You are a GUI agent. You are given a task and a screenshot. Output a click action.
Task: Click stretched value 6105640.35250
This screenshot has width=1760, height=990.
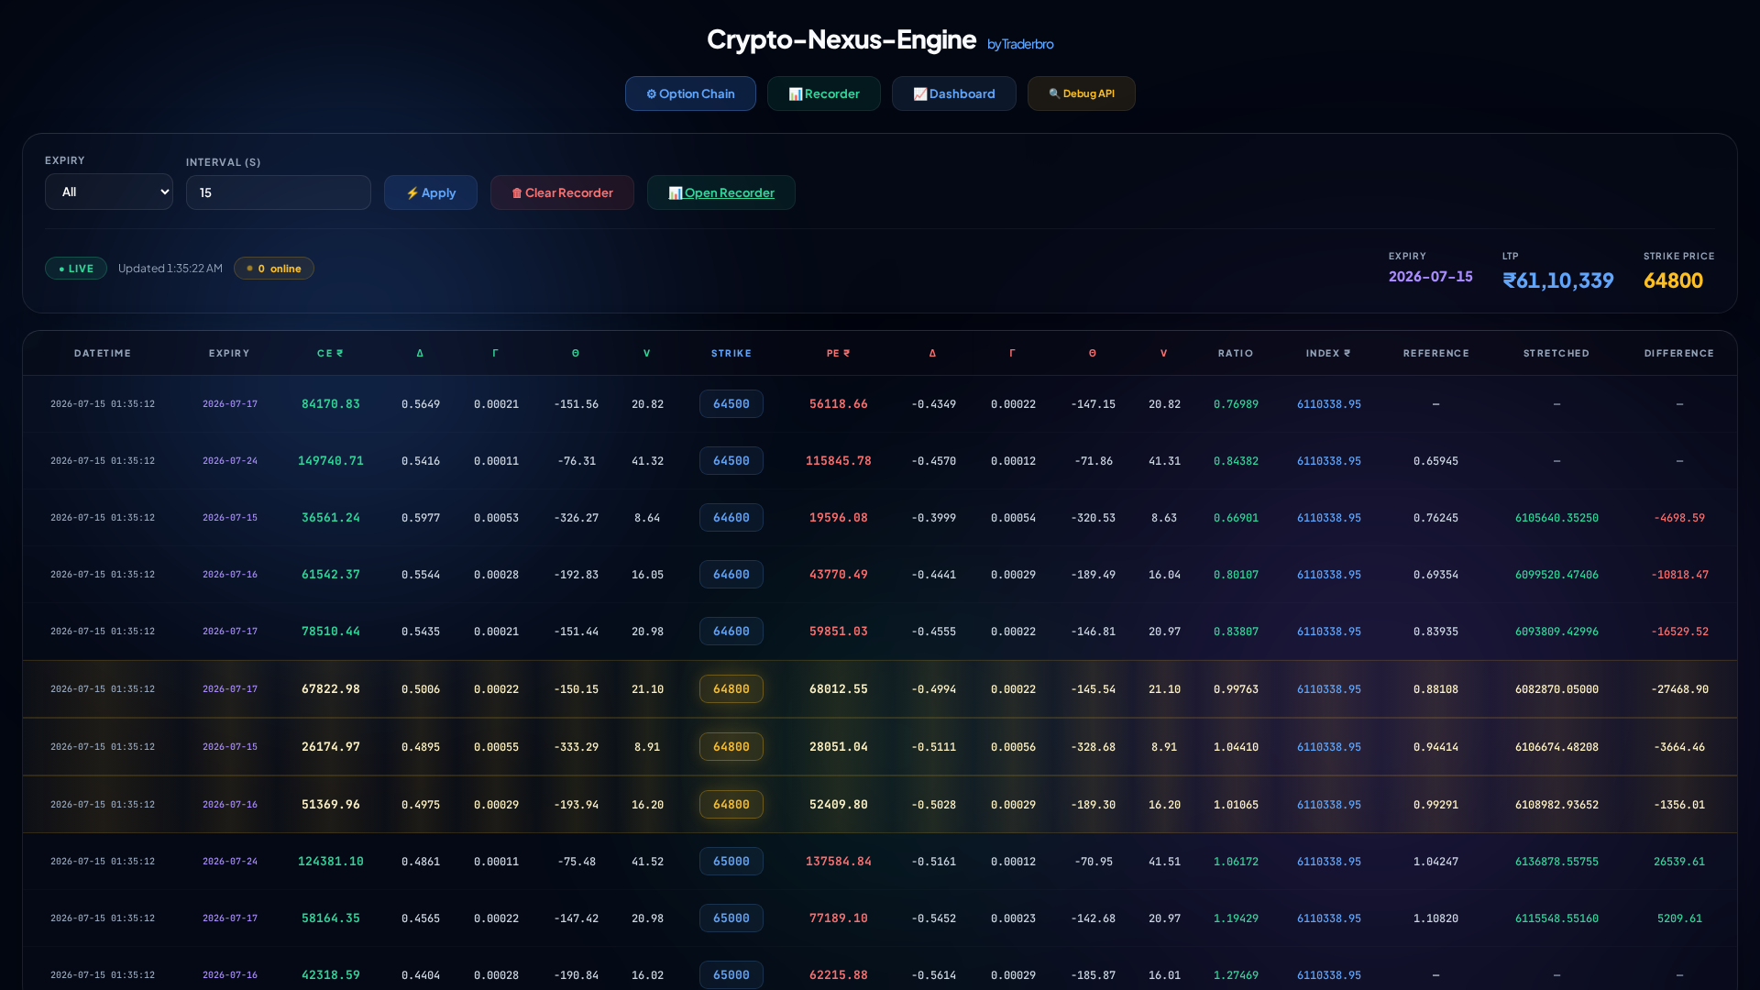(x=1556, y=518)
